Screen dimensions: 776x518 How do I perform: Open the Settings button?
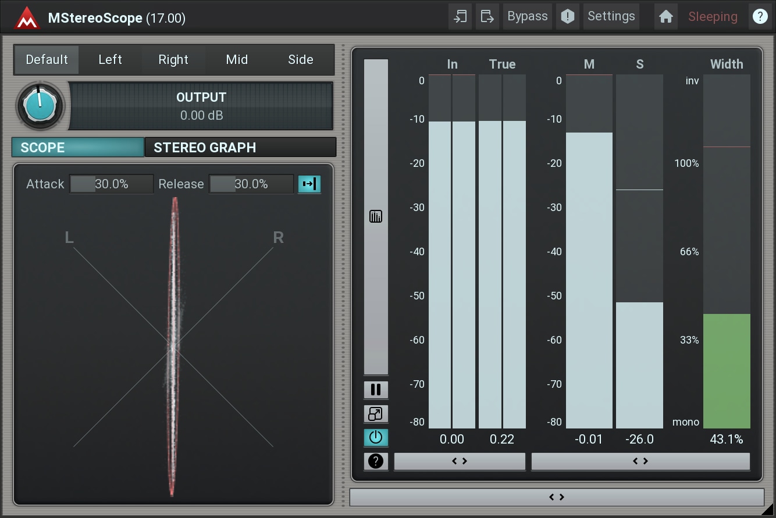[x=611, y=17]
